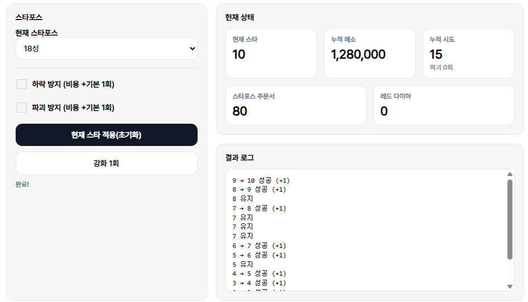The height and width of the screenshot is (302, 528).
Task: Click the 파괴 0회 text
Action: coord(441,67)
